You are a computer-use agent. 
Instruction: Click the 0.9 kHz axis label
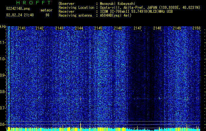pos(3,75)
